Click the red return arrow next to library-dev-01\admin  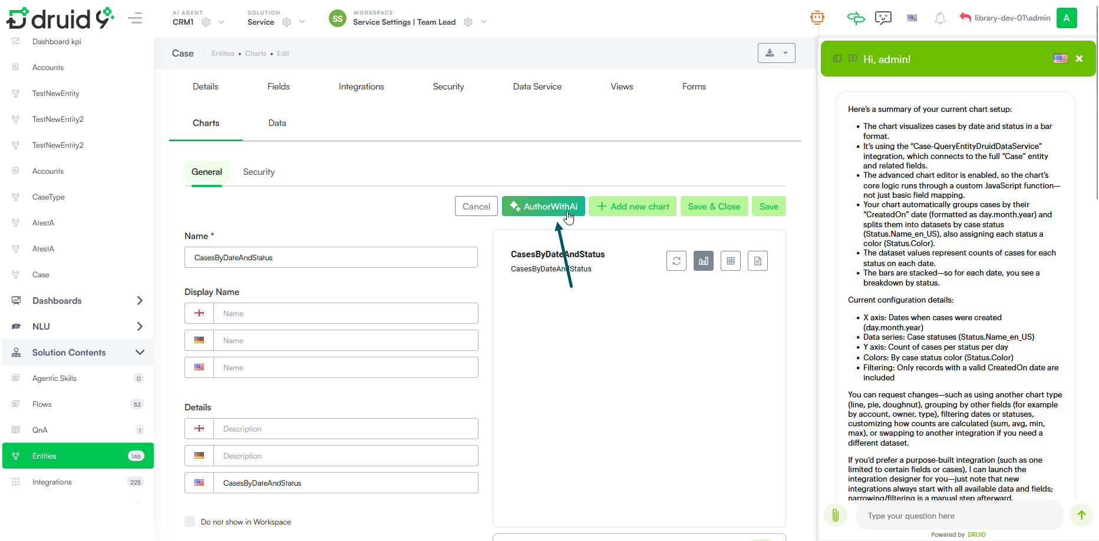pos(965,18)
